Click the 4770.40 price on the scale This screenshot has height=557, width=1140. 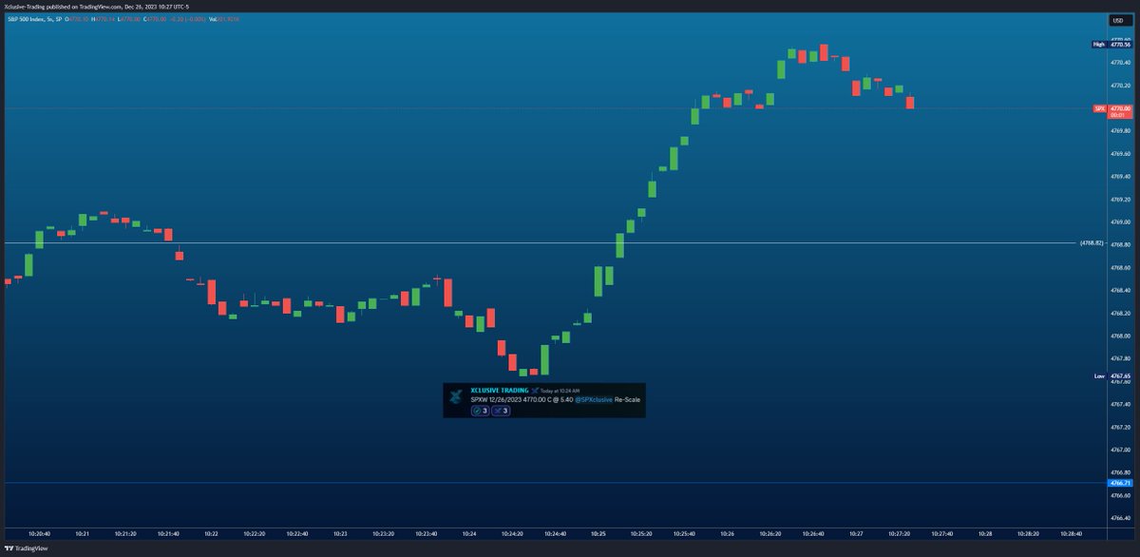pos(1119,63)
